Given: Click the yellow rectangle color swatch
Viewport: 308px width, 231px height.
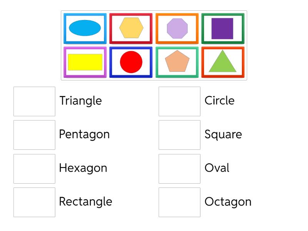Looking at the screenshot, I should click(85, 62).
